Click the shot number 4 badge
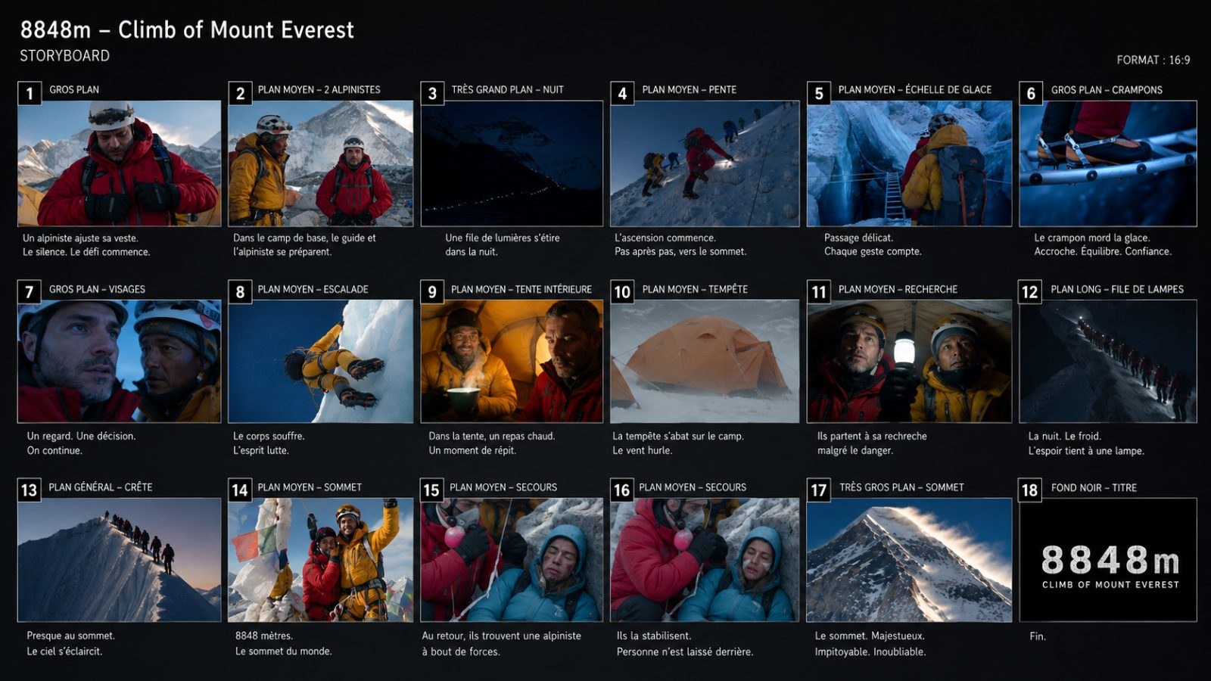This screenshot has height=681, width=1211. tap(622, 93)
